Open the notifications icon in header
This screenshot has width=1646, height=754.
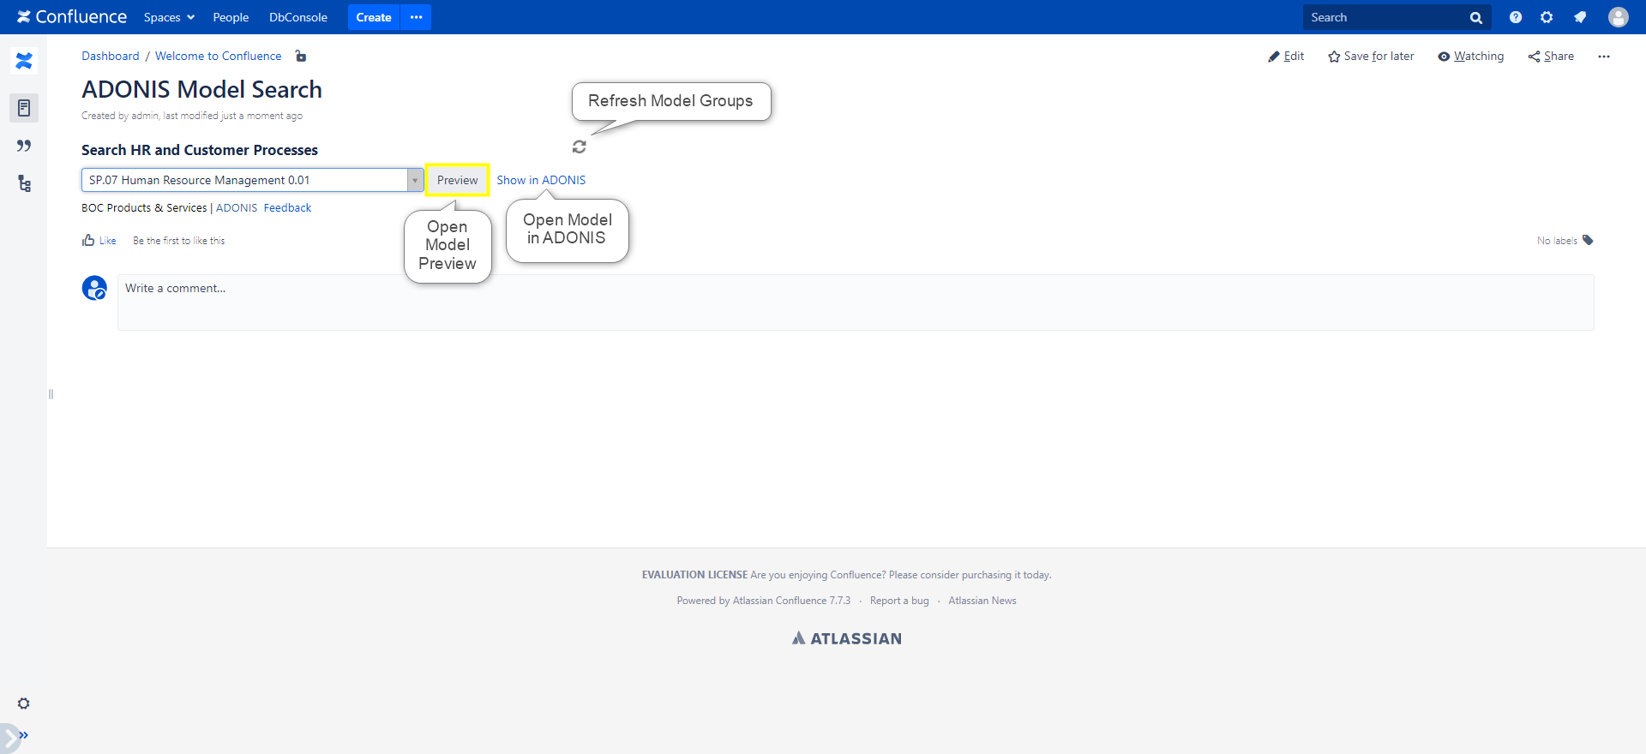(1580, 17)
